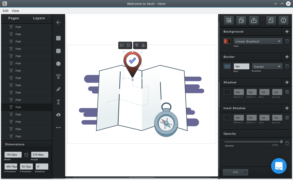Open the Background gradient color swatch
The height and width of the screenshot is (180, 293).
(227, 41)
